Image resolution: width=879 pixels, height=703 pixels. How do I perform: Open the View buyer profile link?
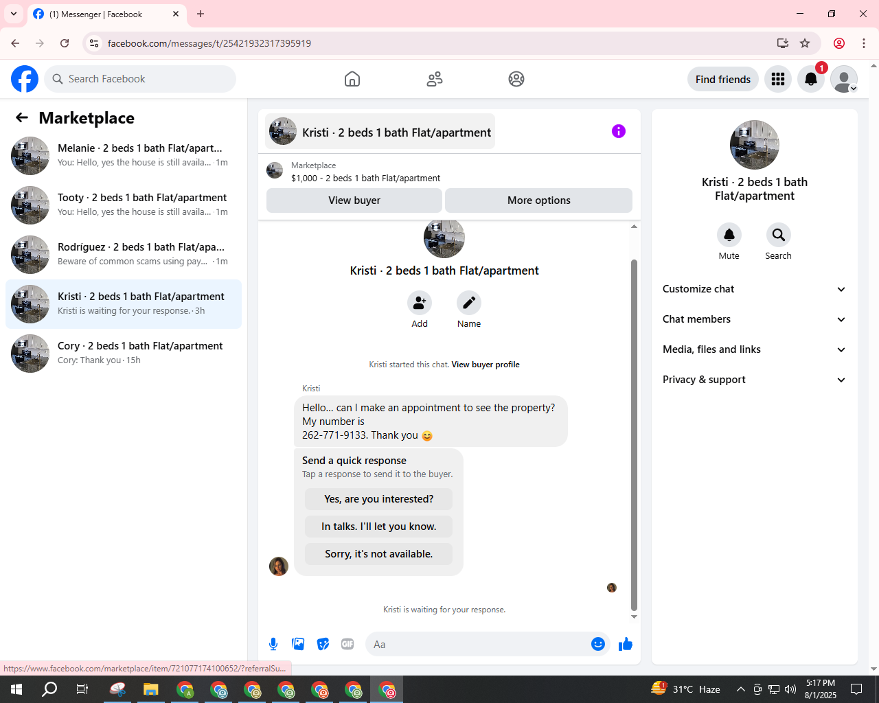486,365
